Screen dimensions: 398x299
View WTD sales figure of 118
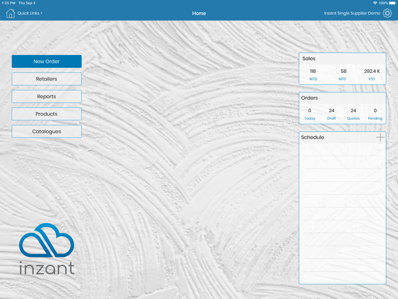(x=313, y=74)
